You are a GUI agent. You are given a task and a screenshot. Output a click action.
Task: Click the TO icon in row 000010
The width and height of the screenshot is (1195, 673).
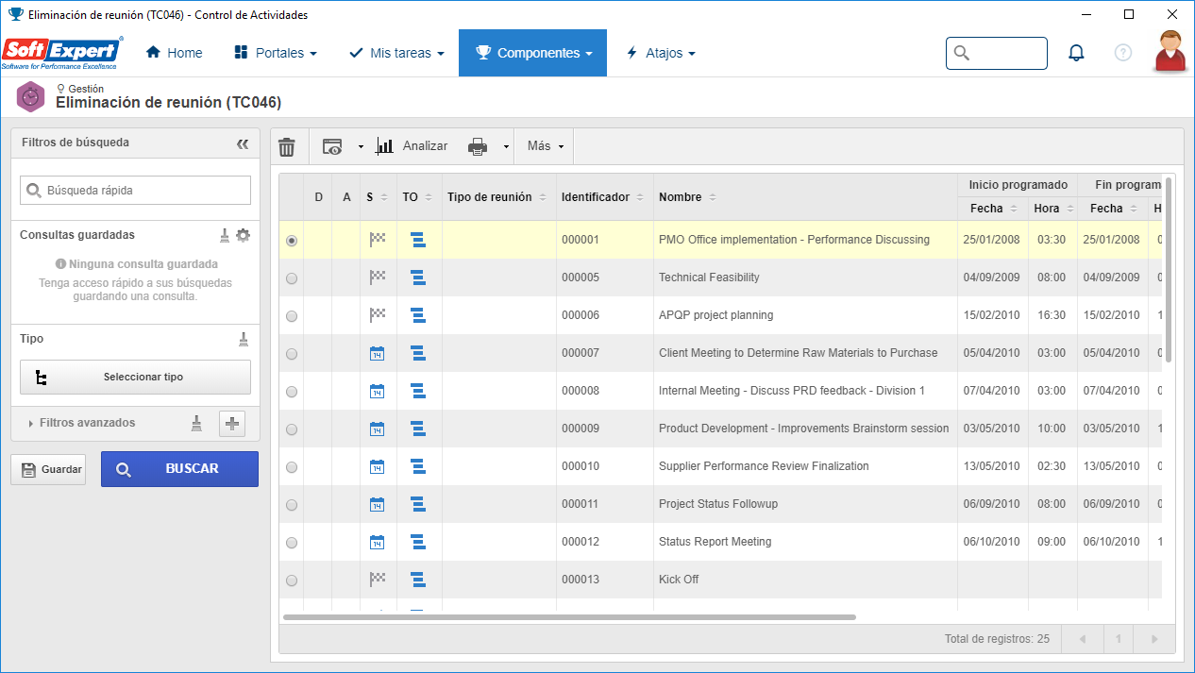coord(418,466)
